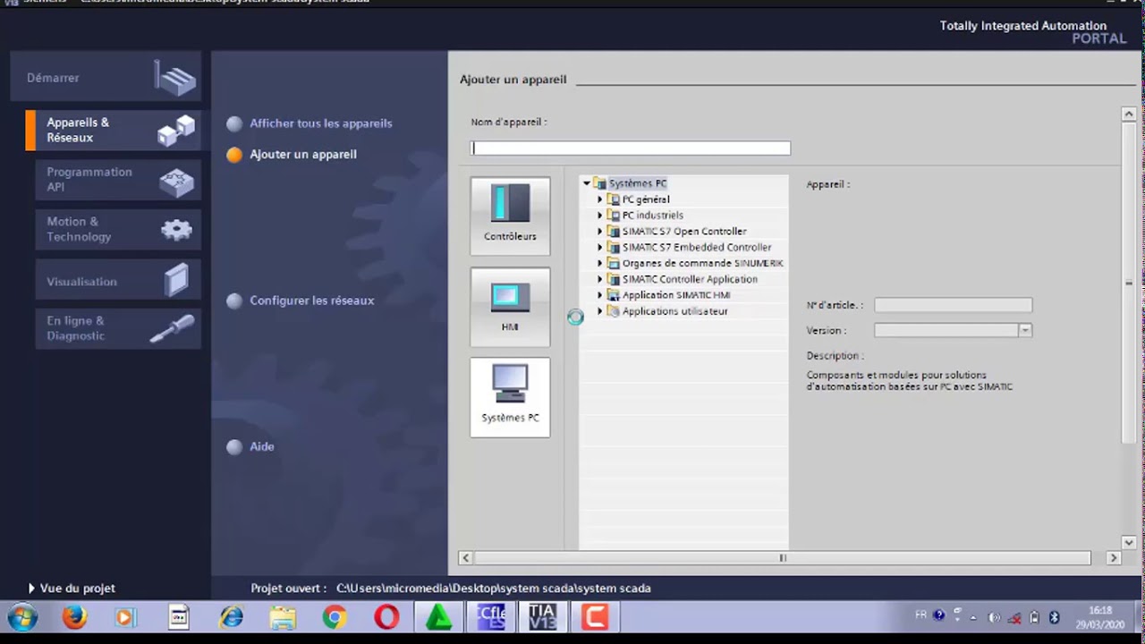Image resolution: width=1145 pixels, height=644 pixels.
Task: Click the Systèmes PC root folder icon
Action: (x=599, y=183)
